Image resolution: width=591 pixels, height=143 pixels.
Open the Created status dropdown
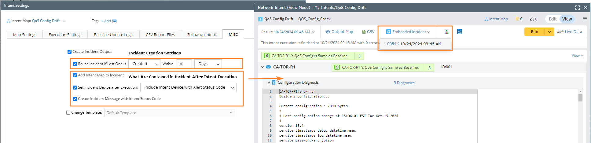tap(144, 64)
